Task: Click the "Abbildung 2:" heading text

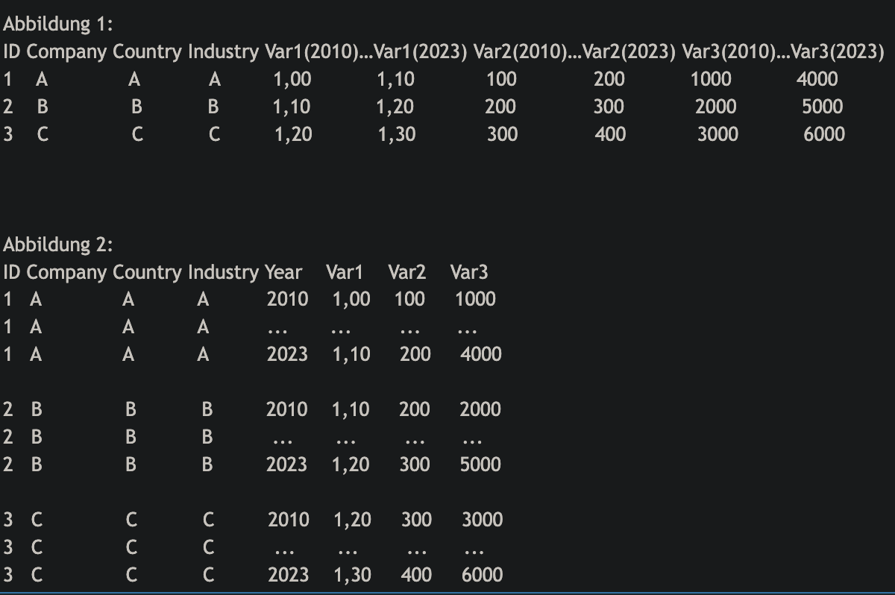Action: (58, 245)
